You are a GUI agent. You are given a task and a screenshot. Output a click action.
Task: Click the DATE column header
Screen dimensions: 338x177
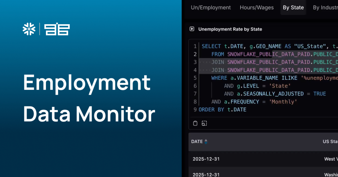[197, 141]
